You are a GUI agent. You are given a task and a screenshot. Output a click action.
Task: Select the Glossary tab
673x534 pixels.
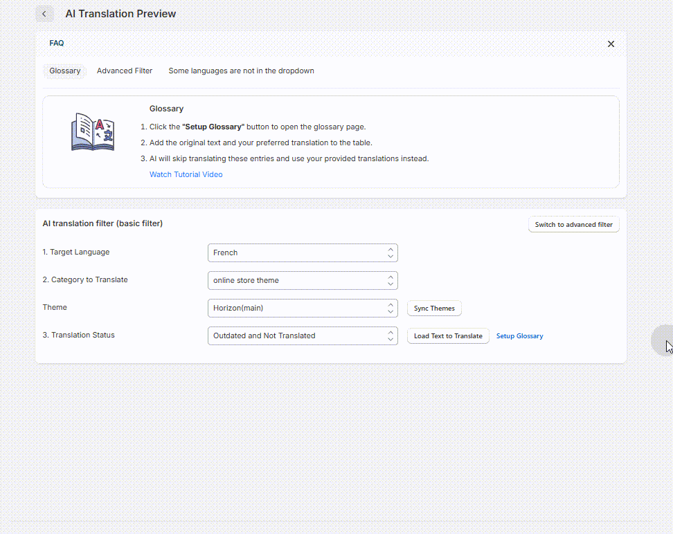coord(65,71)
